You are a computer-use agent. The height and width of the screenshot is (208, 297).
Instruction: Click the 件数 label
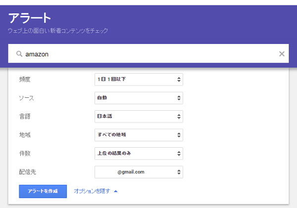click(25, 153)
